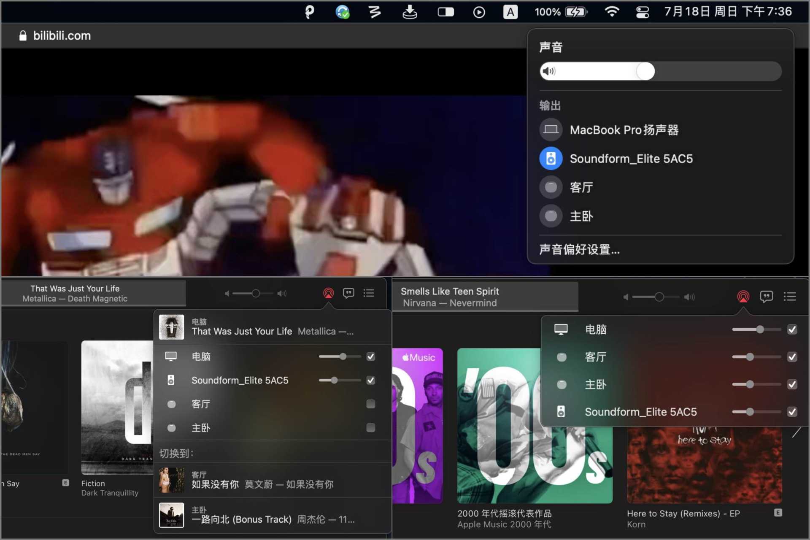Open the input source menu via the A icon
The image size is (810, 540).
tap(510, 12)
